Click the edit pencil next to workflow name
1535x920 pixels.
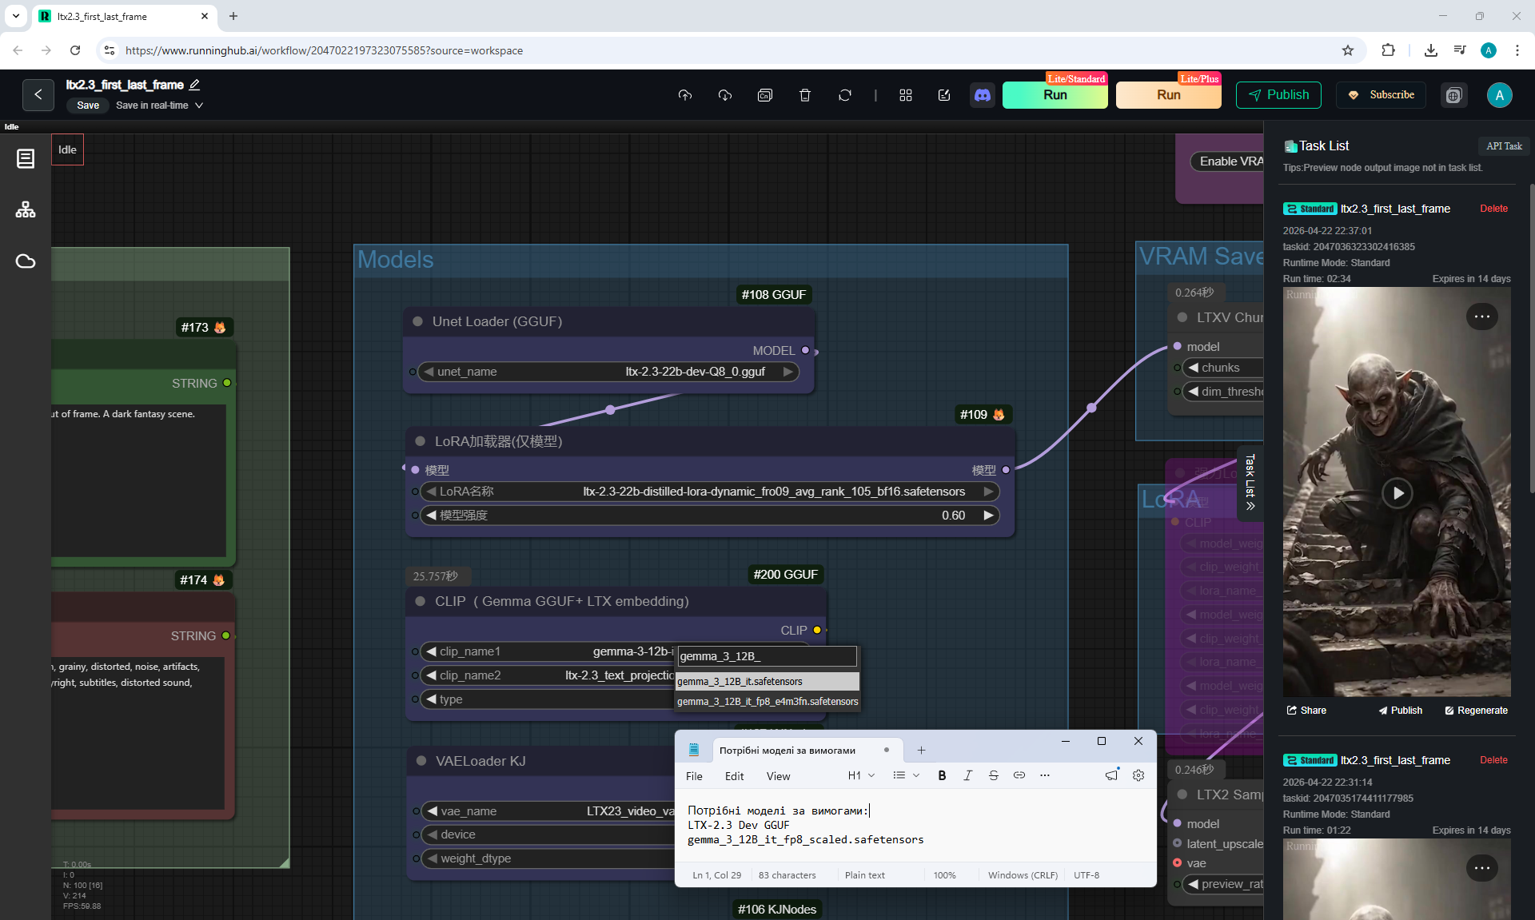194,85
